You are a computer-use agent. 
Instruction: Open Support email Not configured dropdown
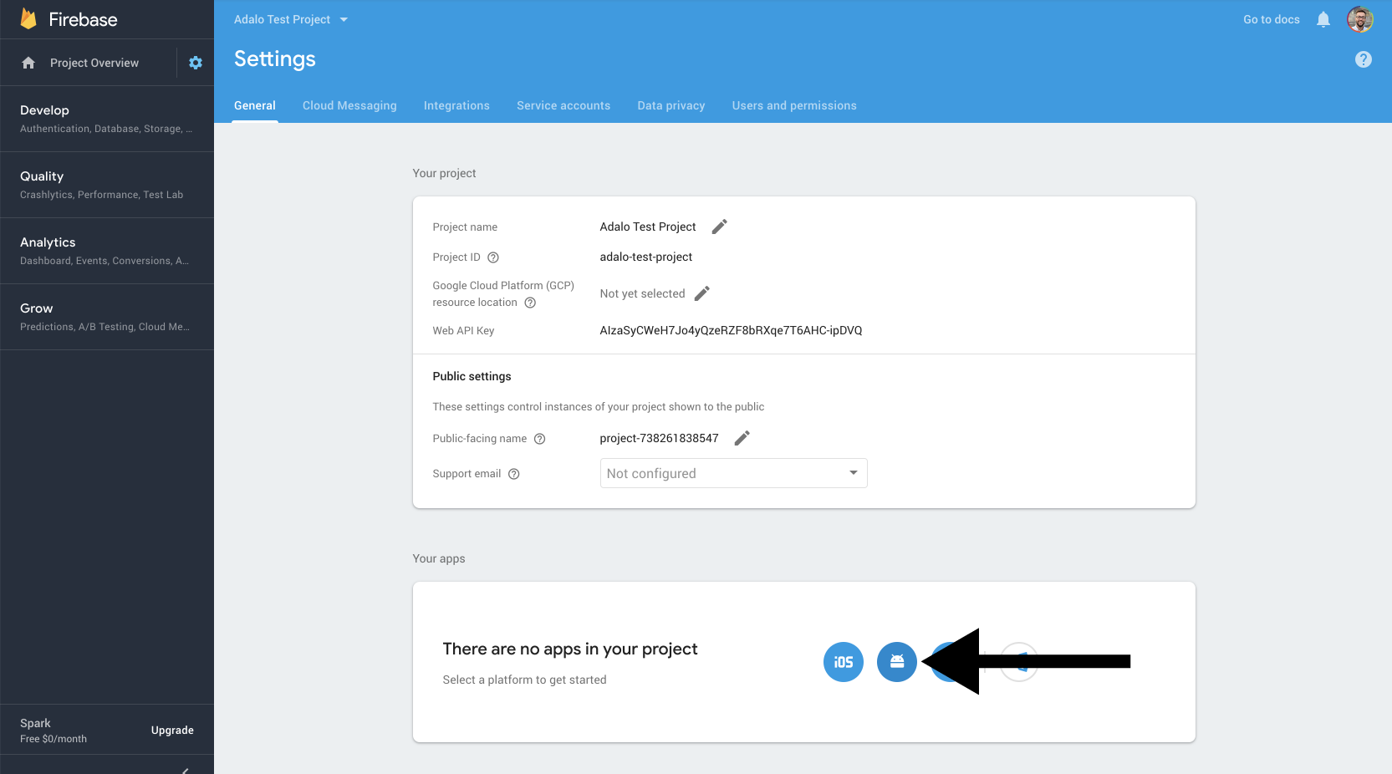(733, 473)
